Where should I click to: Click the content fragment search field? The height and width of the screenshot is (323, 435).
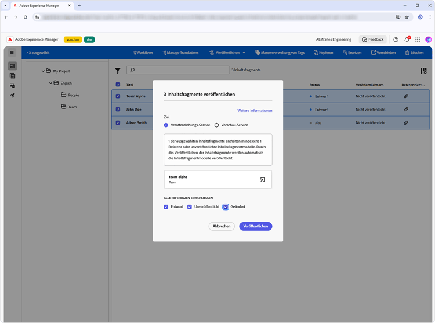178,70
